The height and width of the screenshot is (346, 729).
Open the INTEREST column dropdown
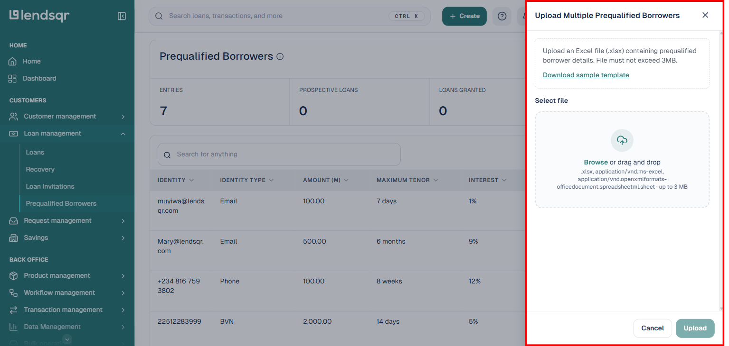click(504, 180)
